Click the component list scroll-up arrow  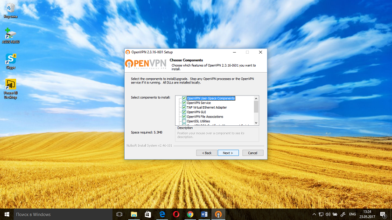pos(256,98)
